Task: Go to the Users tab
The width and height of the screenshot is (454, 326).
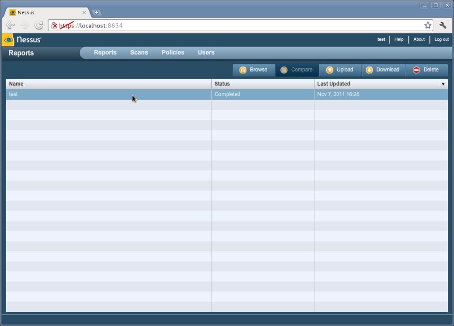Action: point(206,53)
